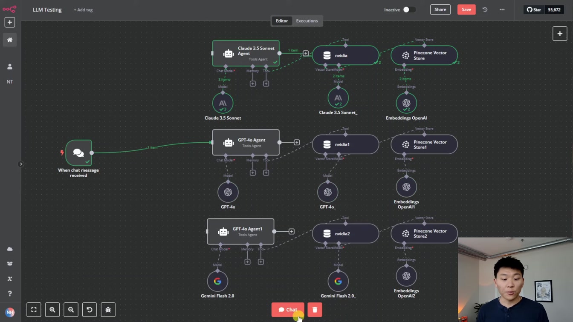
Task: Open the workflow history clock icon
Action: pos(485,9)
